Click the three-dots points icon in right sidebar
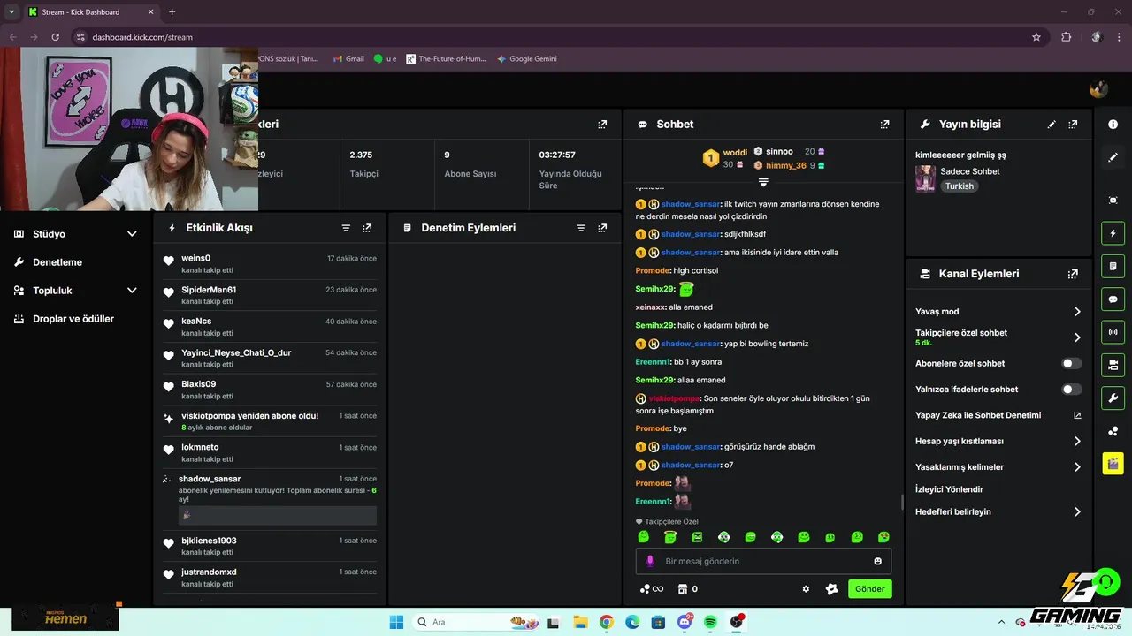This screenshot has width=1132, height=636. 1113,431
